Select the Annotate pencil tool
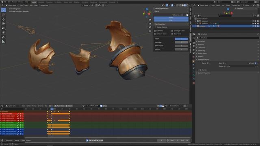 point(3,37)
